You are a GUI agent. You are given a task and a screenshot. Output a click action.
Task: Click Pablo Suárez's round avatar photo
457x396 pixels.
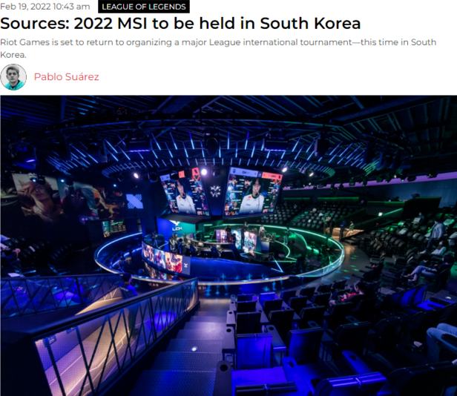(x=13, y=77)
